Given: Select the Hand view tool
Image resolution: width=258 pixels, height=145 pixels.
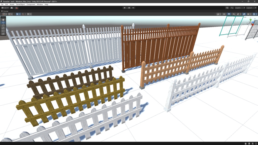Looking at the screenshot, I should tap(3, 20).
